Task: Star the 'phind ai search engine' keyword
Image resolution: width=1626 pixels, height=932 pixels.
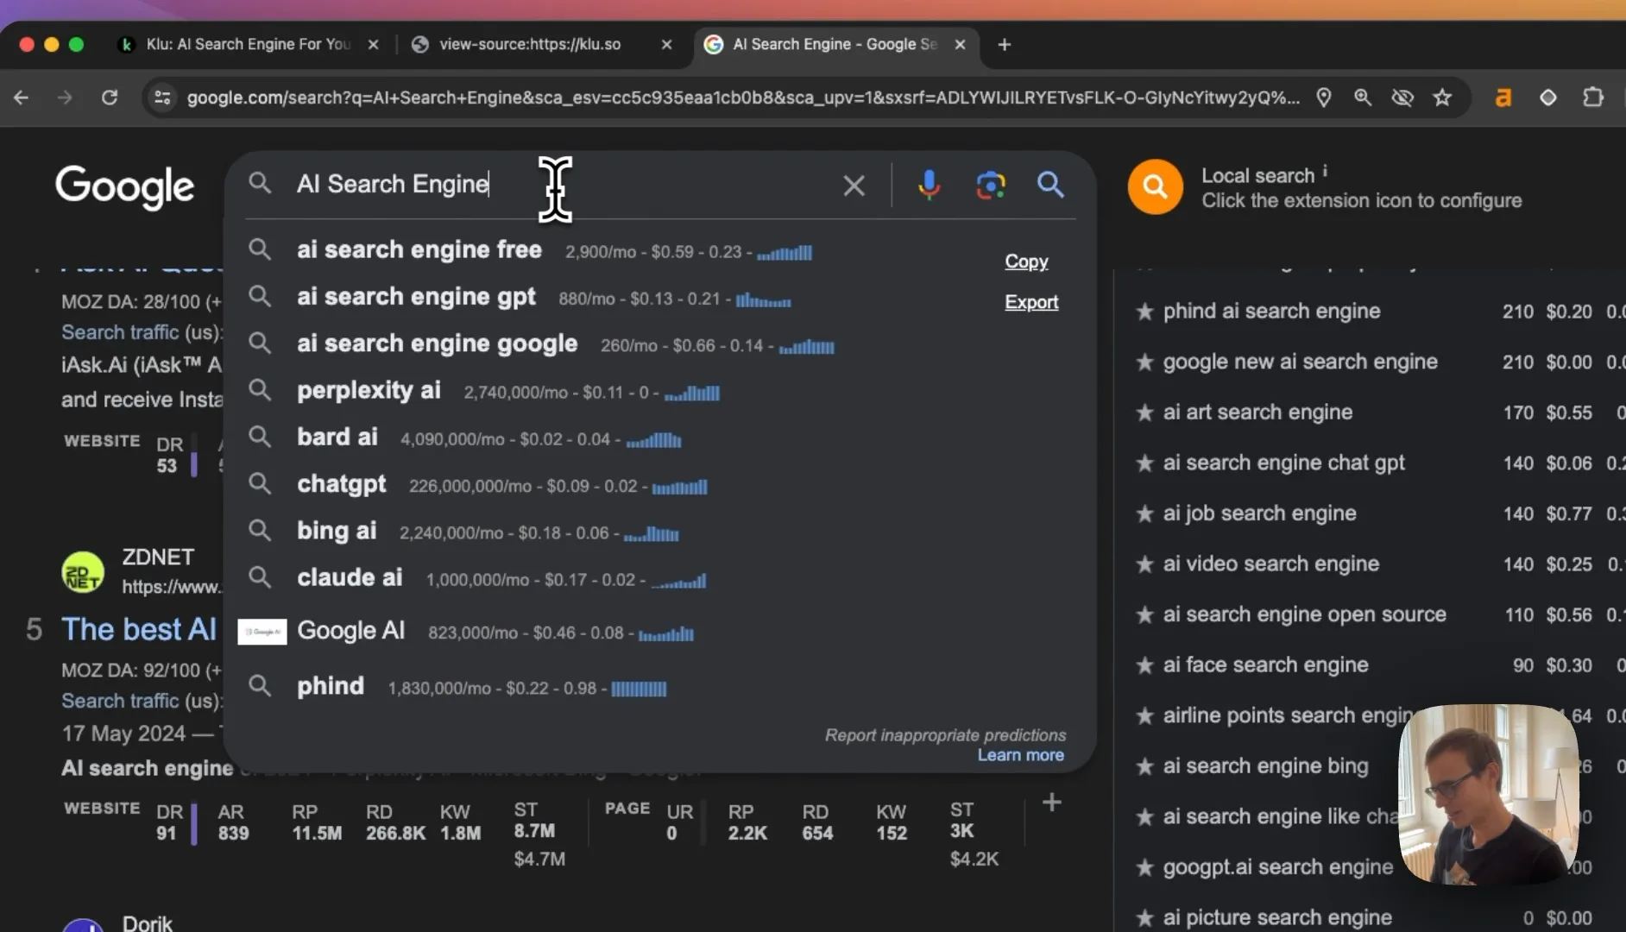Action: 1144,312
